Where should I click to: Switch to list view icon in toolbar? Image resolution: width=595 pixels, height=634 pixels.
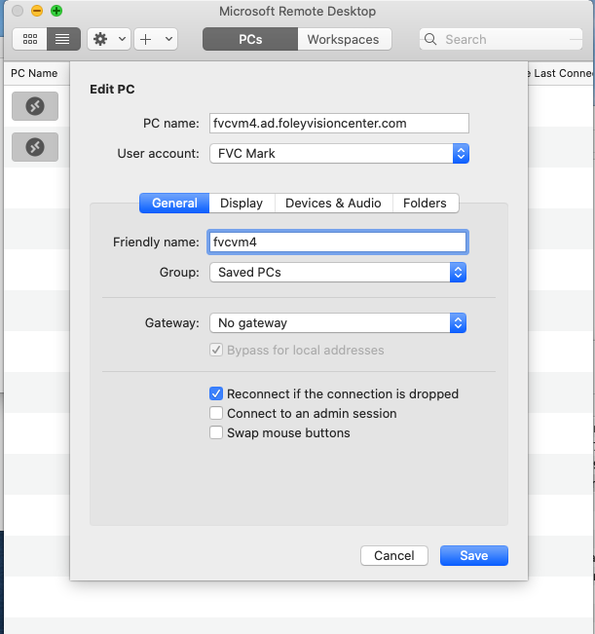tap(62, 39)
